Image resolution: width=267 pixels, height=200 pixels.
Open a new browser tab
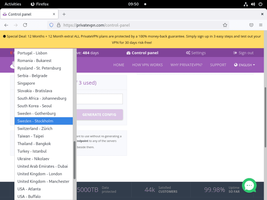pos(64,14)
